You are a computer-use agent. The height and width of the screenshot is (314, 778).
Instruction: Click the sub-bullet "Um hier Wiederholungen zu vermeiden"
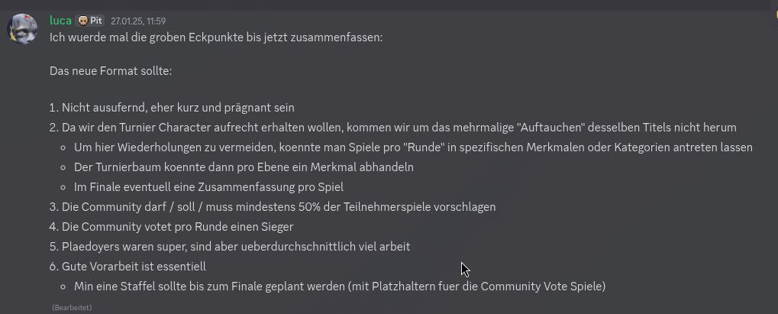[x=412, y=147]
